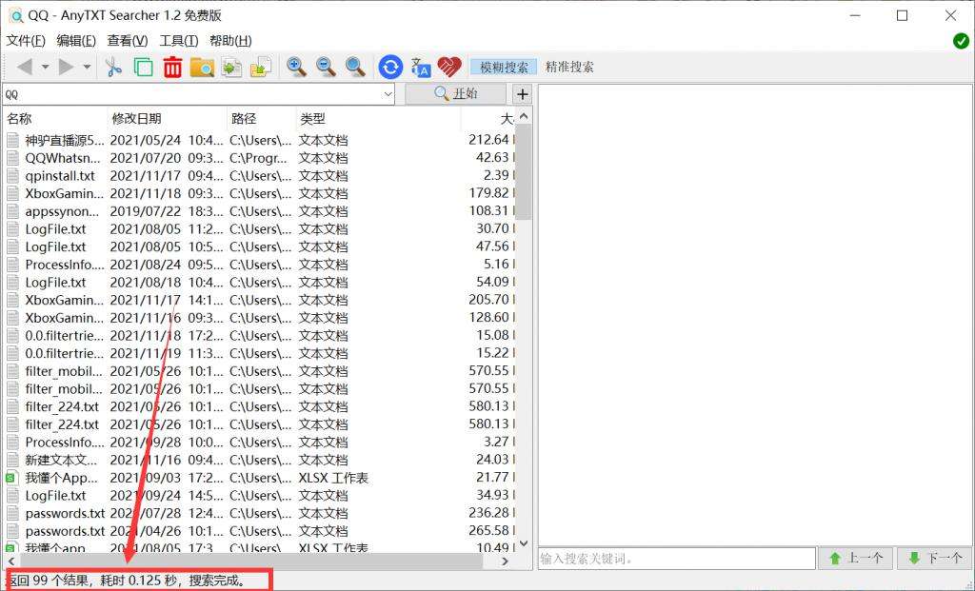Click the file icon of QQWhatsn... row
Image resolution: width=975 pixels, height=591 pixels.
pyautogui.click(x=12, y=158)
